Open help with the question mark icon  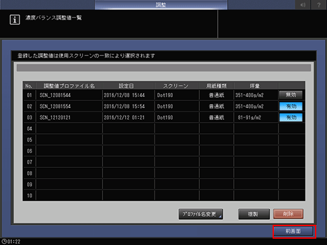pyautogui.click(x=319, y=4)
